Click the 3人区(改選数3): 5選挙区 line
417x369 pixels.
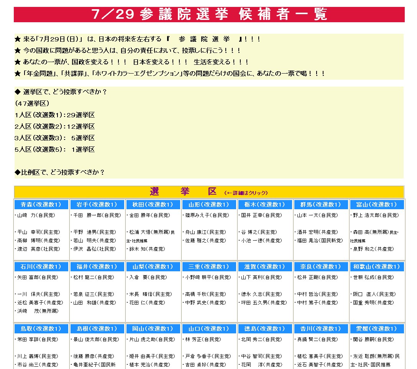click(x=54, y=138)
